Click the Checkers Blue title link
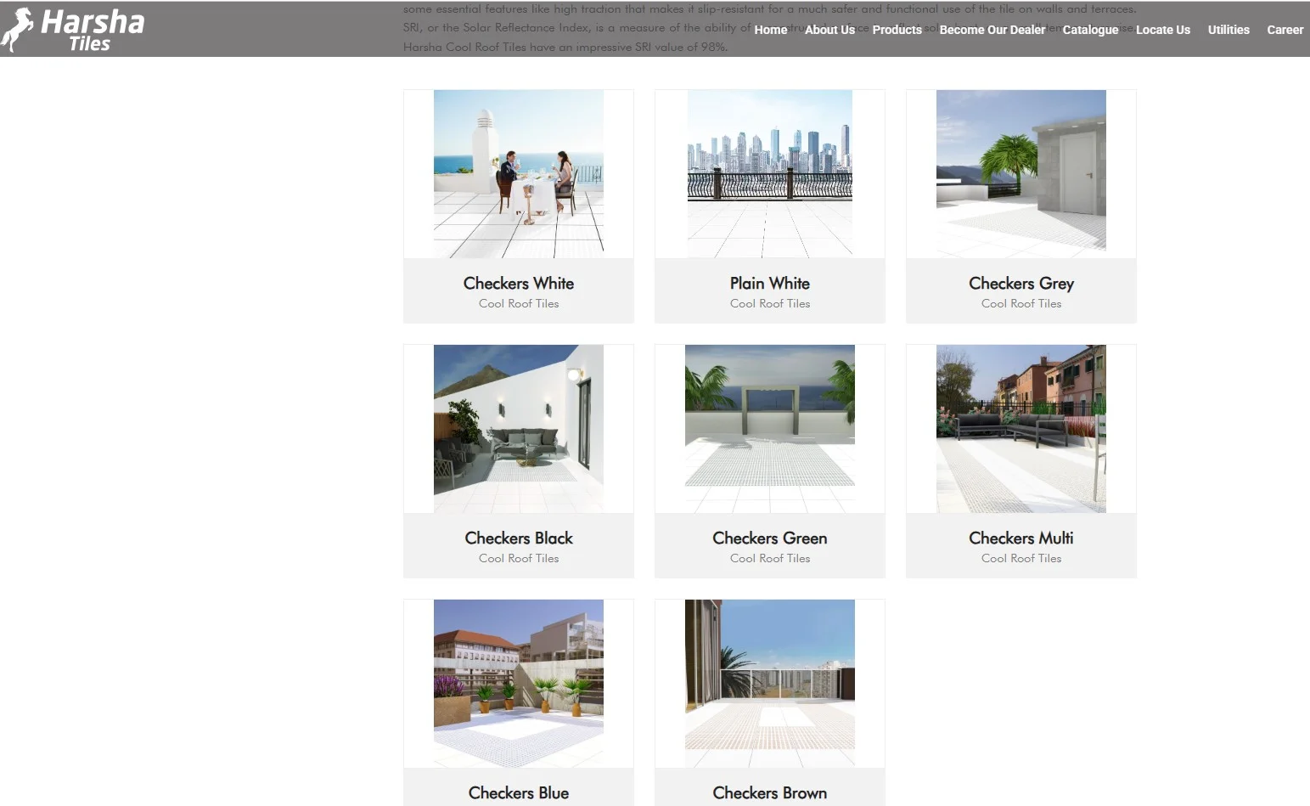The height and width of the screenshot is (806, 1310). pos(519,792)
